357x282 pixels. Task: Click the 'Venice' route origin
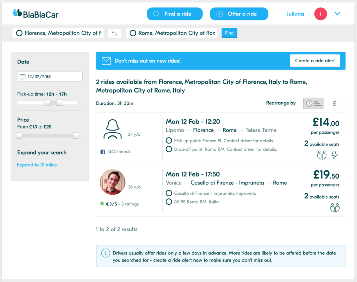click(x=174, y=183)
